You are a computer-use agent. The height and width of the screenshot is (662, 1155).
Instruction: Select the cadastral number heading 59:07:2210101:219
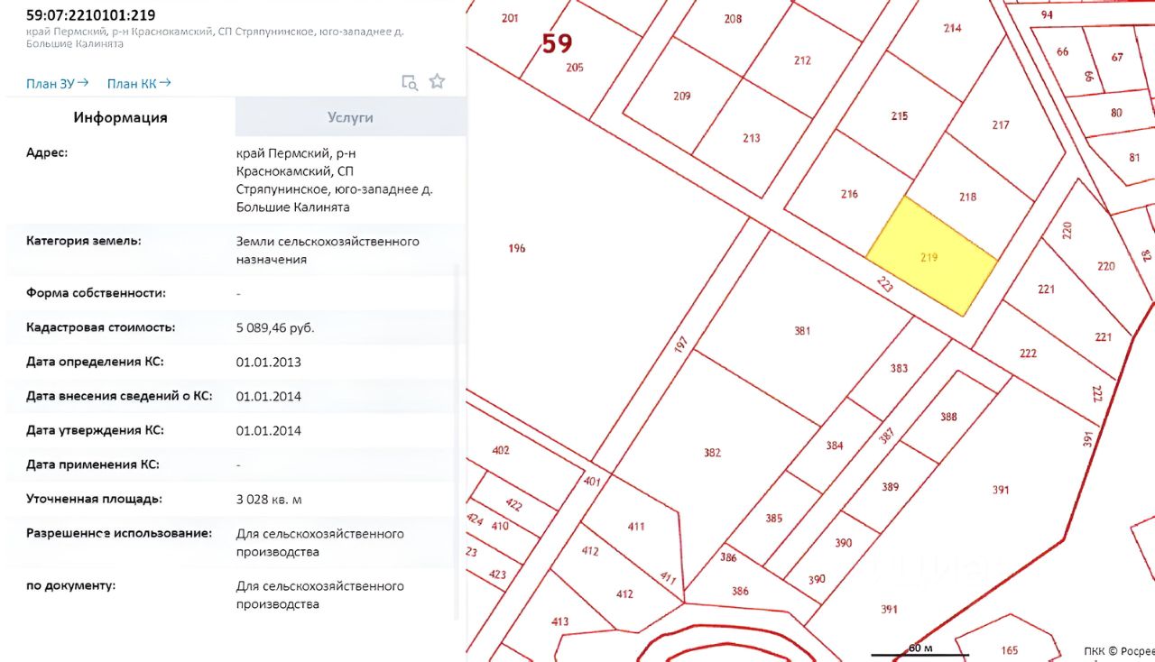point(90,14)
